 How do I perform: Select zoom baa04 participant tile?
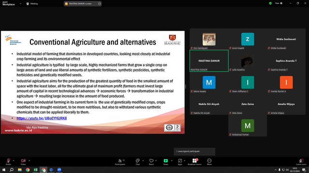(x=248, y=39)
